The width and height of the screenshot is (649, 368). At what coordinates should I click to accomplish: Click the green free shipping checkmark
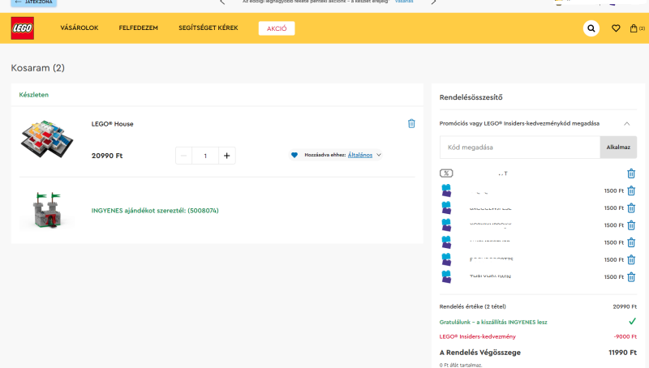click(632, 321)
